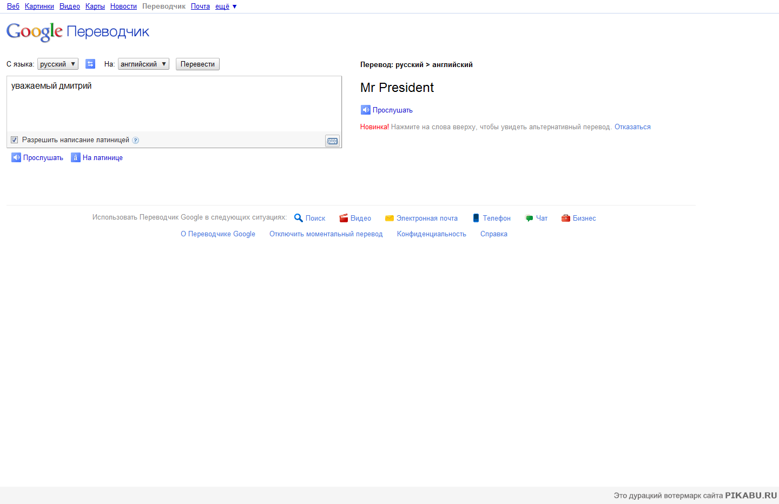This screenshot has height=504, width=779.
Task: Click the "Чат" footer link
Action: 542,218
